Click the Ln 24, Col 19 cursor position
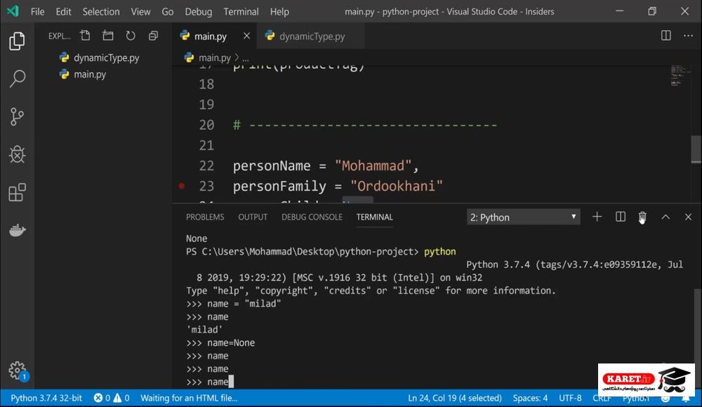The height and width of the screenshot is (407, 702). pyautogui.click(x=455, y=398)
